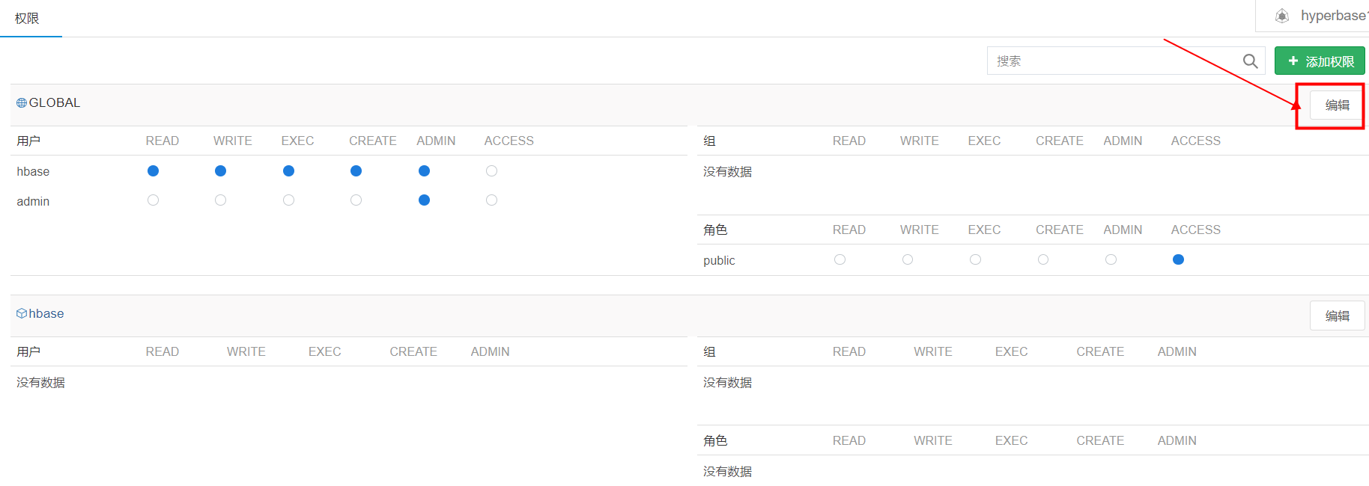Toggle hbase user CREATE permission

tap(356, 171)
